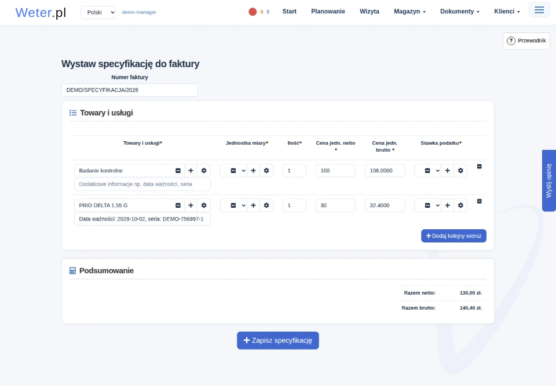This screenshot has height=386, width=556.
Task: Open gear settings beside PRID DELTA product field
Action: [x=204, y=205]
